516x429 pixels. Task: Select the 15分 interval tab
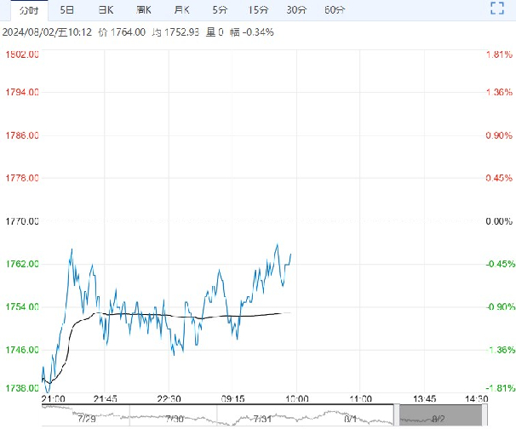(x=257, y=10)
